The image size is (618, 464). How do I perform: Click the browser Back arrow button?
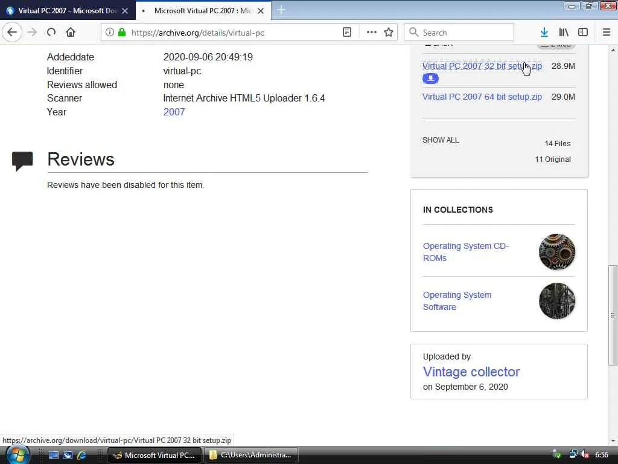point(12,33)
